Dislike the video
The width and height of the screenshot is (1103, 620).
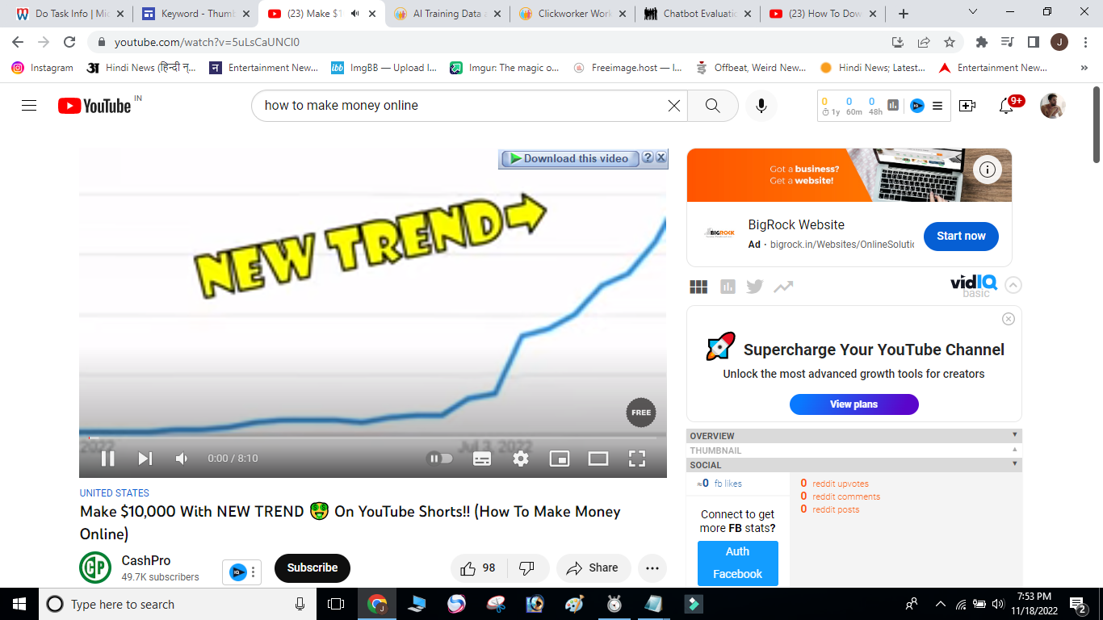526,568
